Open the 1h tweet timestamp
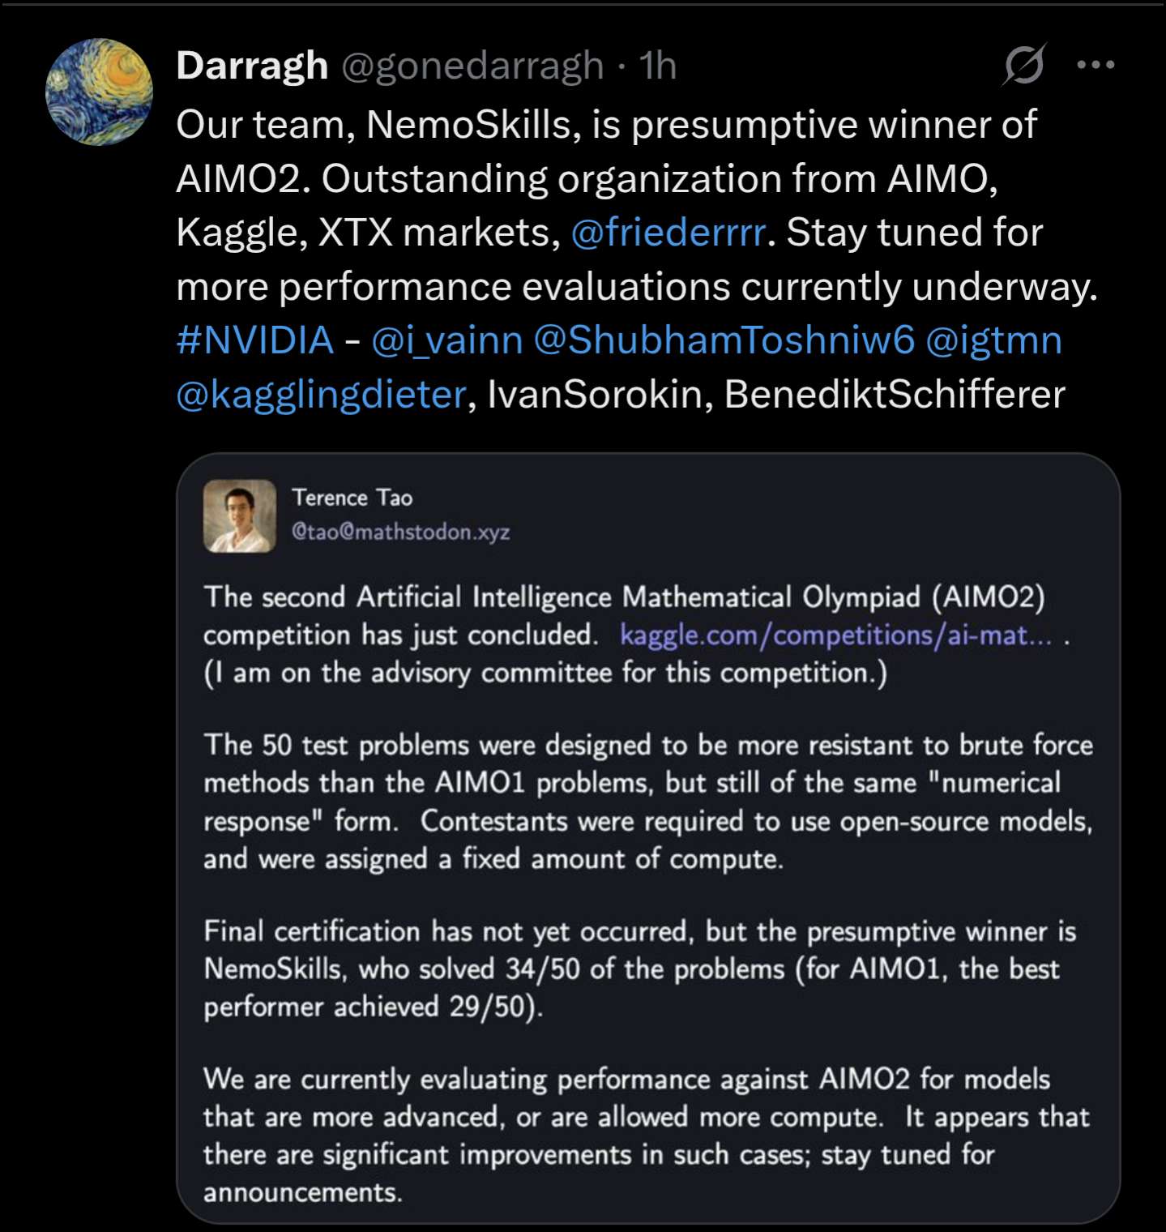The width and height of the screenshot is (1166, 1232). click(657, 66)
